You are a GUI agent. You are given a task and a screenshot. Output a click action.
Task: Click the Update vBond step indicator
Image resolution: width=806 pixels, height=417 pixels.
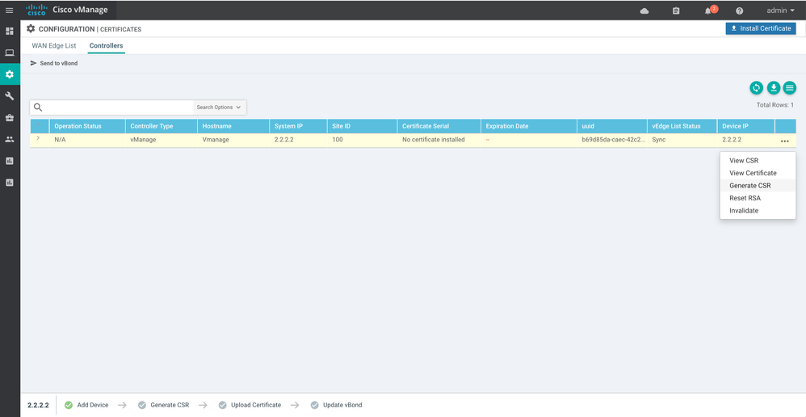coord(336,405)
